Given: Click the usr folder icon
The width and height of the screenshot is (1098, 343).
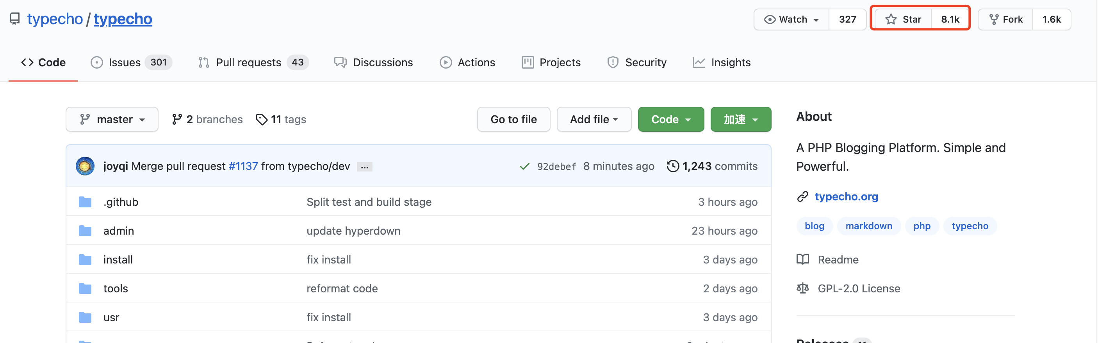Looking at the screenshot, I should point(85,317).
